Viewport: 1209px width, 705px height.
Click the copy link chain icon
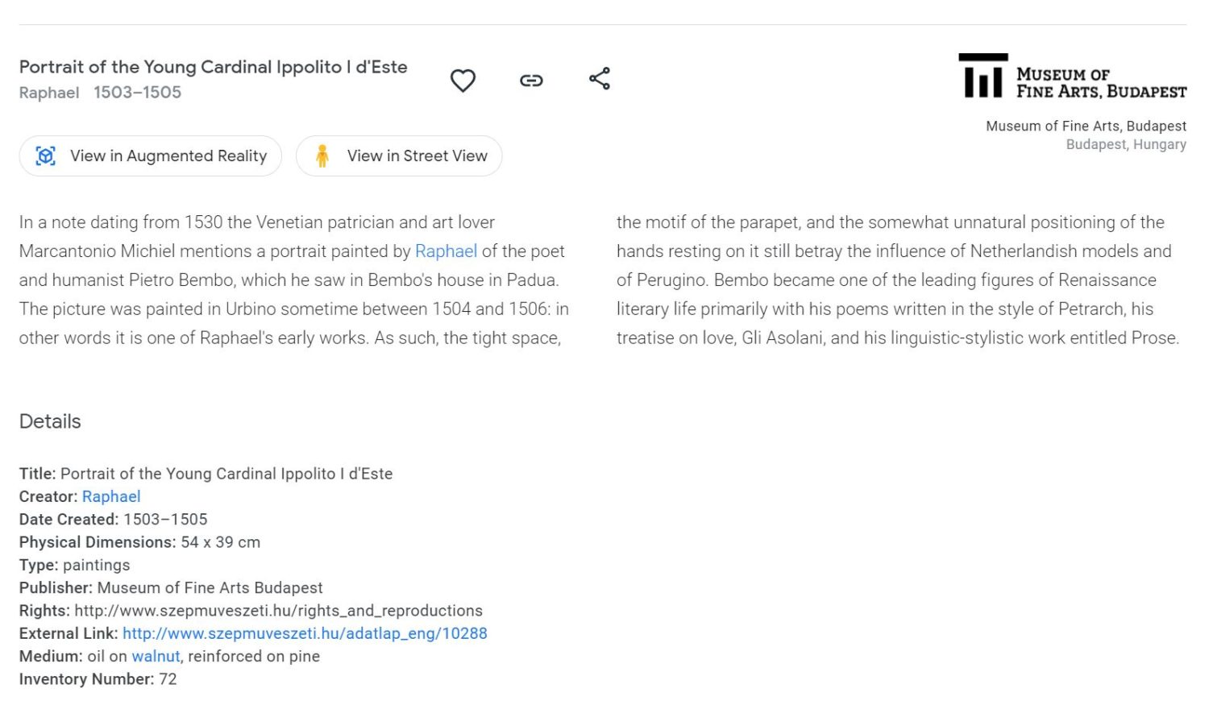[531, 81]
